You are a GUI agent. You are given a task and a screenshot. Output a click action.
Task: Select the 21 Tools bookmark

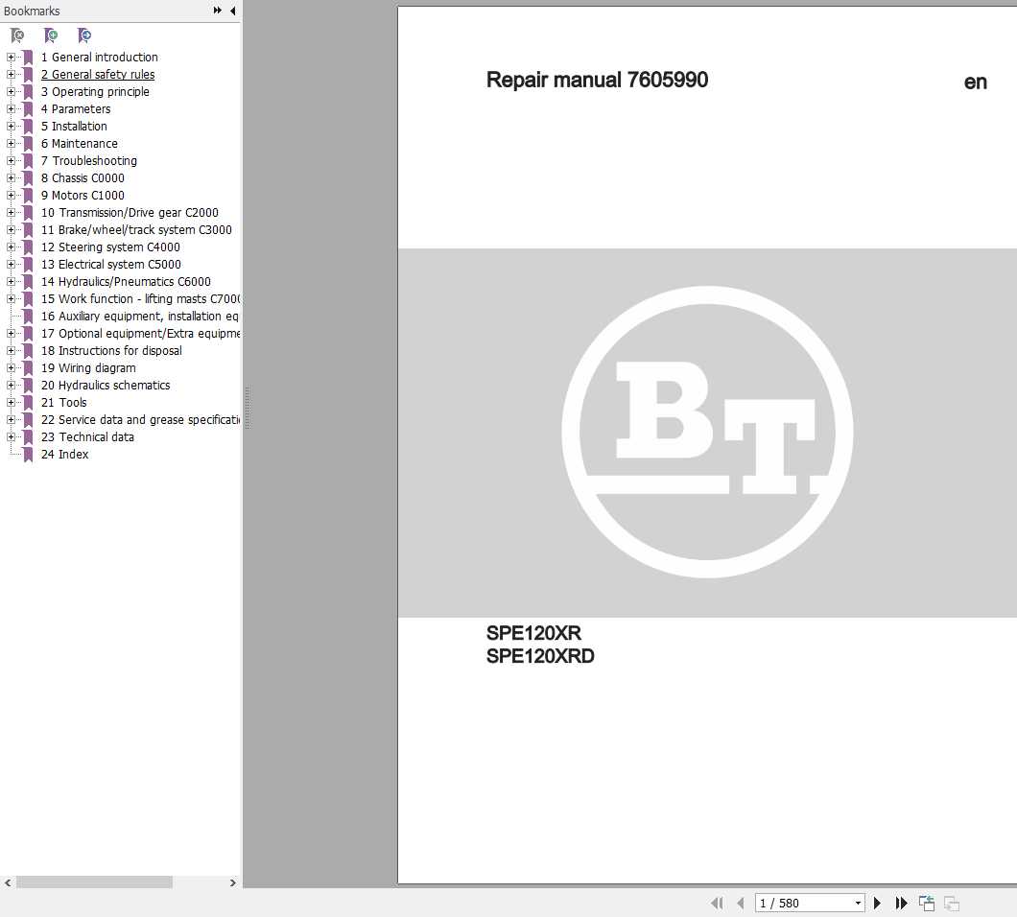[63, 402]
